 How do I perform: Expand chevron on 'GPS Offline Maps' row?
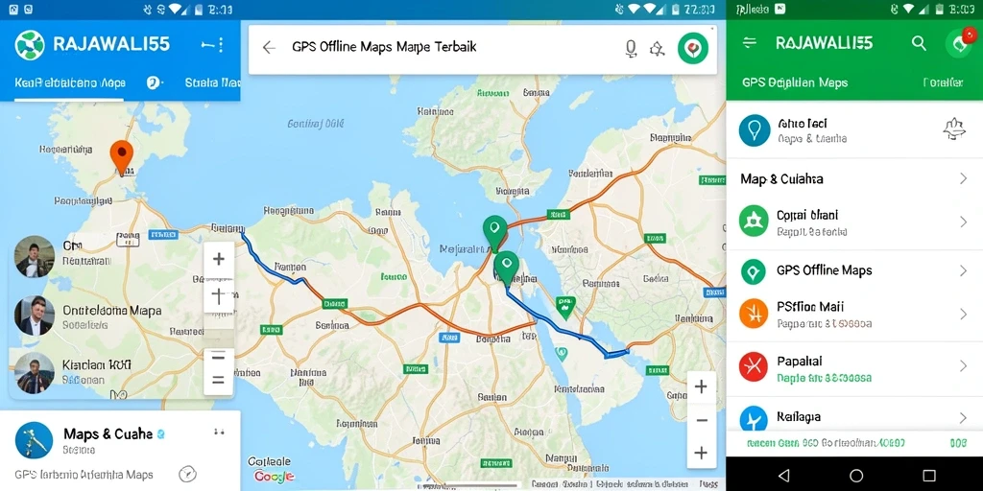(x=963, y=271)
